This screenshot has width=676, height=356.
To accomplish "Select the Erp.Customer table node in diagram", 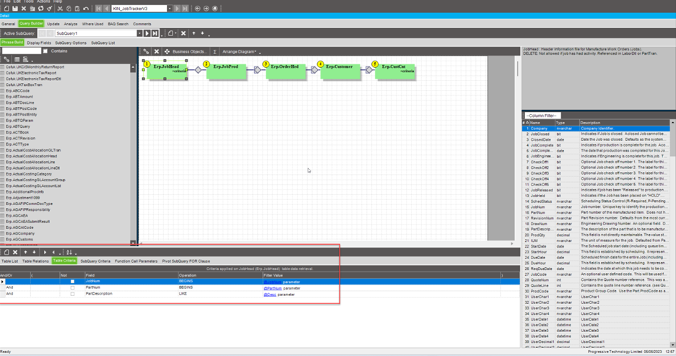I will pyautogui.click(x=339, y=69).
